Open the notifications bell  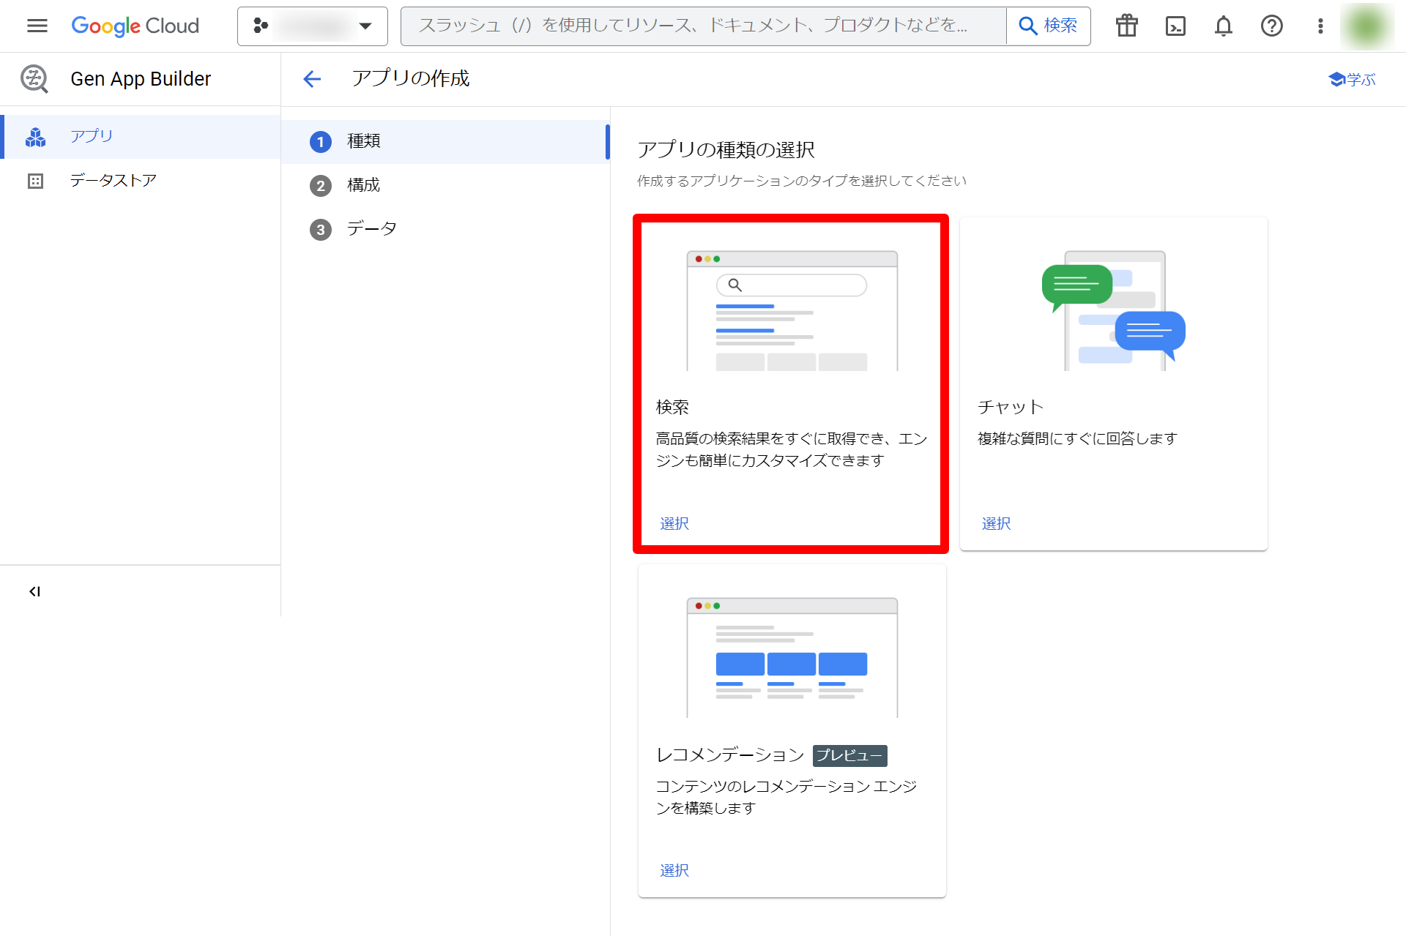(1223, 26)
